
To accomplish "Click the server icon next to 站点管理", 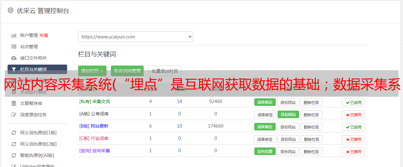I will pos(14,47).
